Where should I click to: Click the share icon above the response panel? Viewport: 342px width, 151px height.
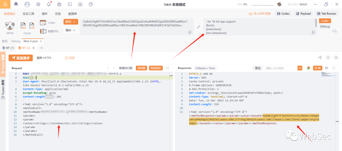pyautogui.click(x=320, y=57)
